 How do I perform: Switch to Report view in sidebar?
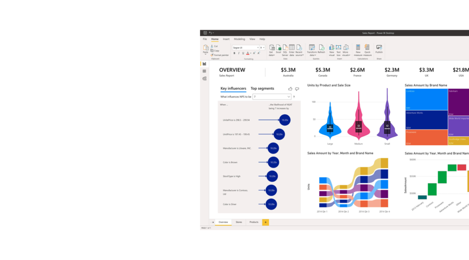pyautogui.click(x=204, y=64)
